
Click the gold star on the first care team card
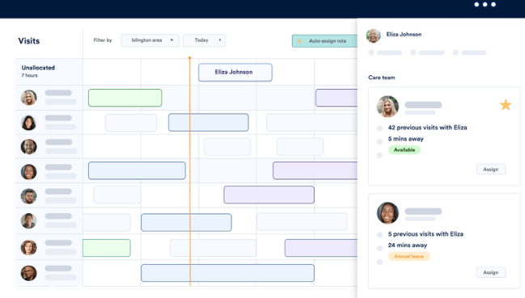click(506, 105)
